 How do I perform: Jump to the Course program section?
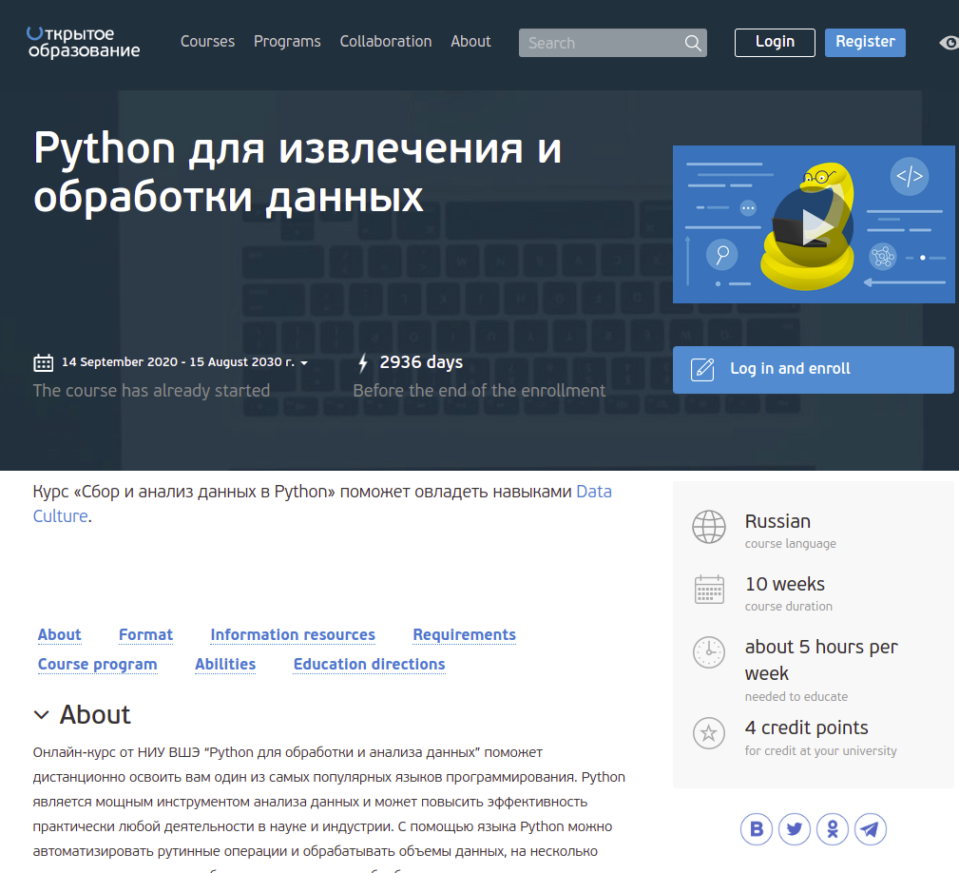click(x=97, y=665)
